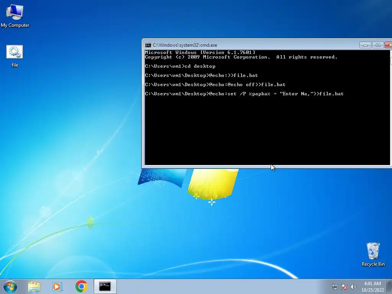Select the file batch icon on the desktop

click(15, 56)
